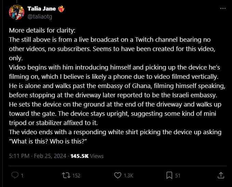This screenshot has height=187, width=232.
Task: Click the 51 bookmarks count
Action: tap(178, 176)
